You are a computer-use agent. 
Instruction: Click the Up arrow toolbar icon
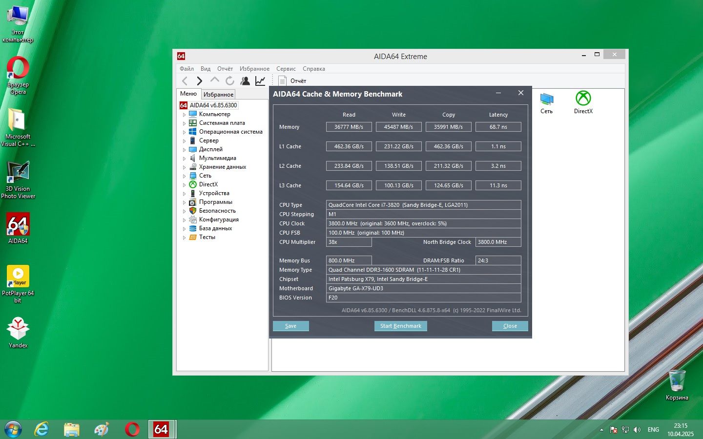[214, 80]
